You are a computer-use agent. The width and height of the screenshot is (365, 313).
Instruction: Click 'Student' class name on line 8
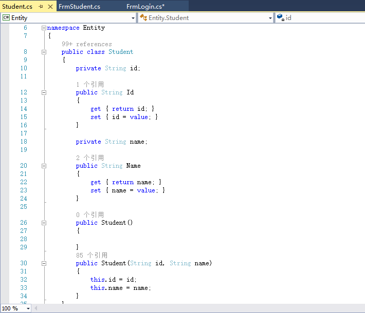pyautogui.click(x=121, y=52)
